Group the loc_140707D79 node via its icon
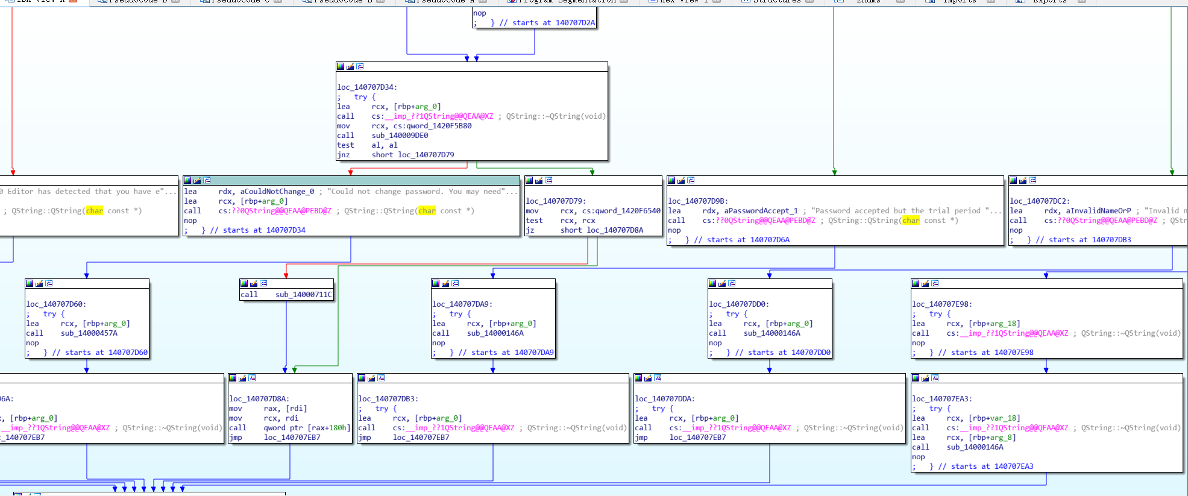1188x496 pixels. pos(548,180)
